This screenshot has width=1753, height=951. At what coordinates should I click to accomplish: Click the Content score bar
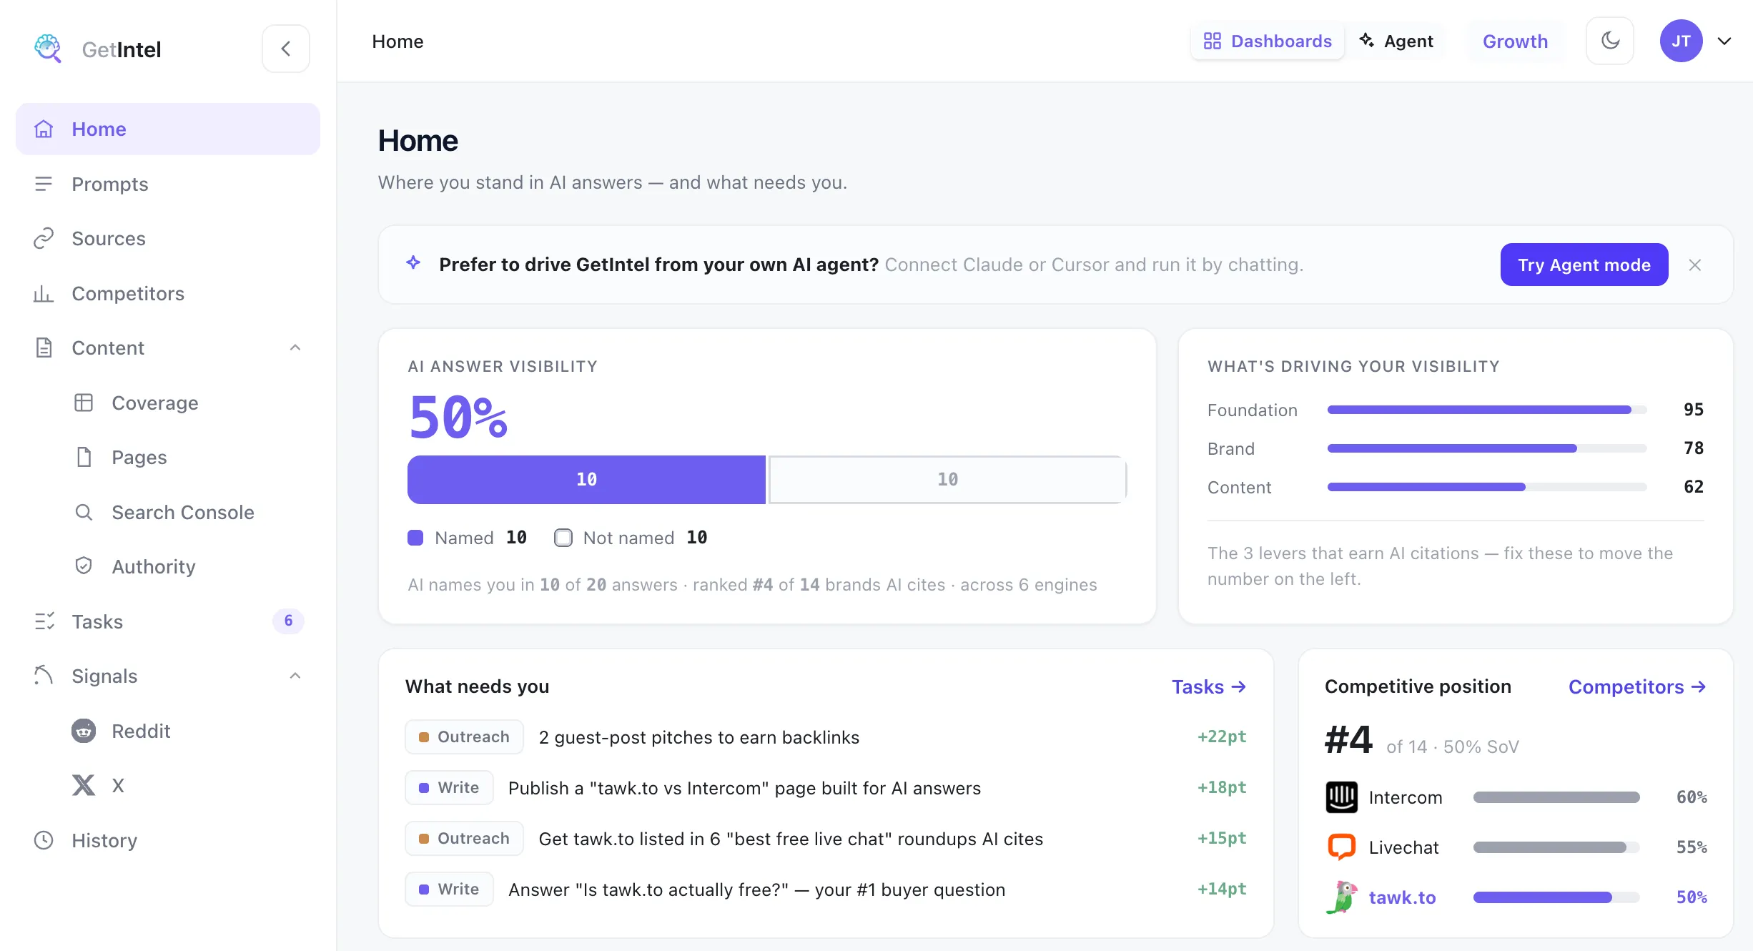pyautogui.click(x=1487, y=487)
